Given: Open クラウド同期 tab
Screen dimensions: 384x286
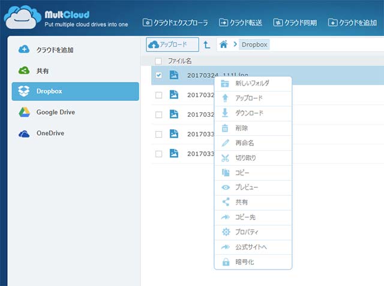Looking at the screenshot, I should tap(295, 23).
